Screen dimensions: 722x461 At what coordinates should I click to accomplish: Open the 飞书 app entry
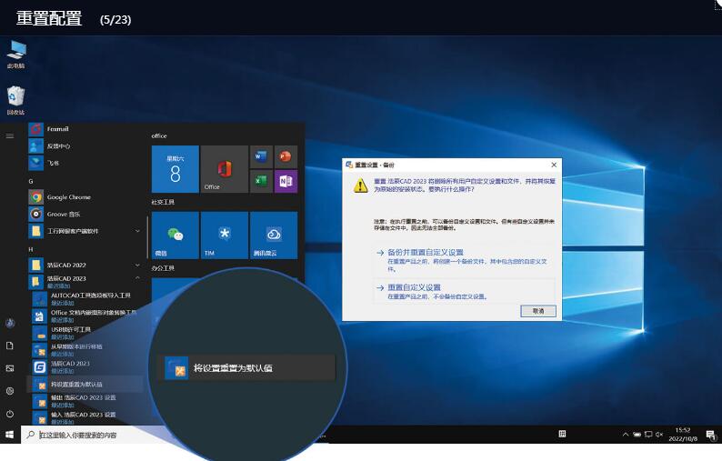(85, 163)
